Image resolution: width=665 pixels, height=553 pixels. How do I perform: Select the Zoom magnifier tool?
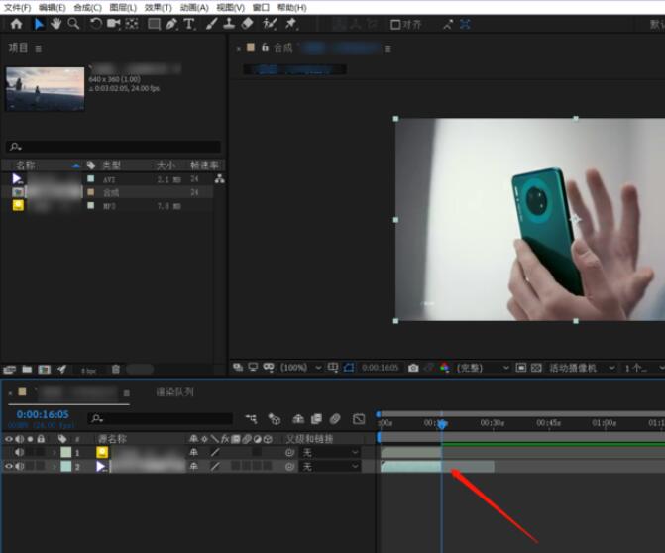[73, 24]
